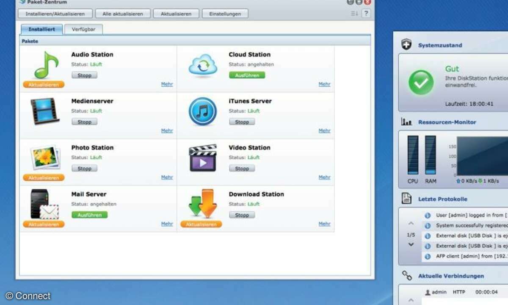Stop iTunes Server with Stopp button
Viewport: 508px width, 305px height.
click(x=242, y=122)
